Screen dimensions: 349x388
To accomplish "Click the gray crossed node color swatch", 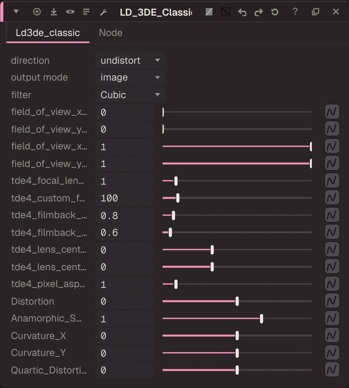I will click(x=209, y=12).
